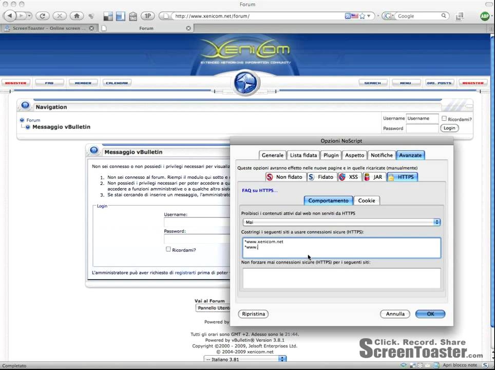Click the Forum breadcrumb link
This screenshot has width=495, height=370.
pos(33,120)
